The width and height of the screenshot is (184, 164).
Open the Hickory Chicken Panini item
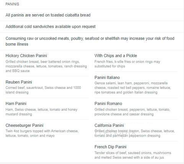pos(26,56)
